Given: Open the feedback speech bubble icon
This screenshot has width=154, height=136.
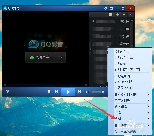Looking at the screenshot, I should (106, 9).
